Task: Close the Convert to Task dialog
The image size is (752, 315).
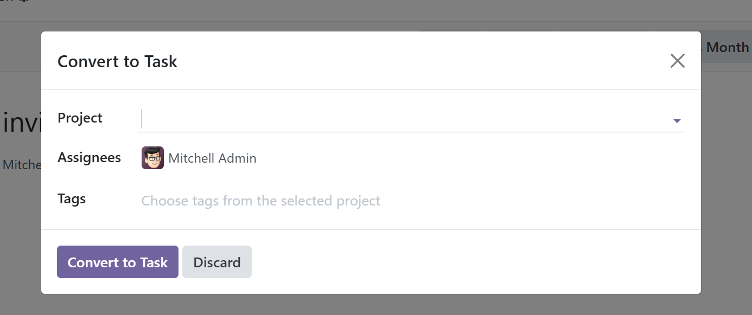Action: [x=677, y=61]
